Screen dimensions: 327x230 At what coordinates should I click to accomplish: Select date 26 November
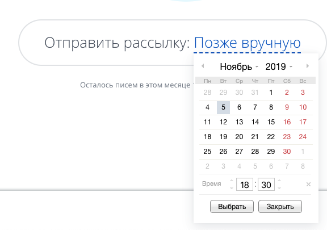tap(223, 152)
